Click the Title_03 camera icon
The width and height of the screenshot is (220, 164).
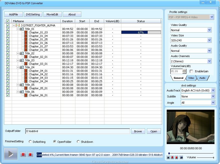coord(22,60)
